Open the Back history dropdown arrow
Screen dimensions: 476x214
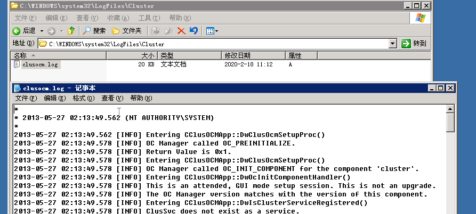click(42, 31)
